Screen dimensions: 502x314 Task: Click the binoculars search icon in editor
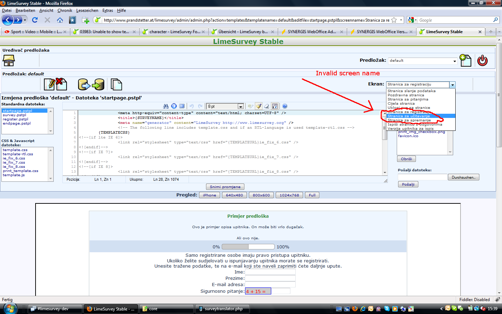pyautogui.click(x=166, y=106)
